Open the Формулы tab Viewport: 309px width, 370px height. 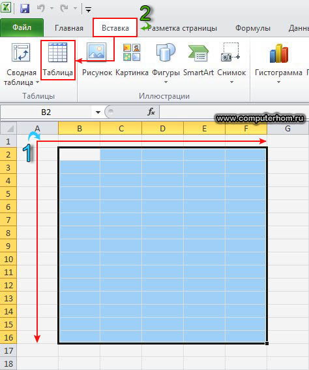tap(253, 28)
